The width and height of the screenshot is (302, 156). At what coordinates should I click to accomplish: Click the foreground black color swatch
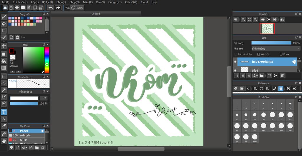12,51
